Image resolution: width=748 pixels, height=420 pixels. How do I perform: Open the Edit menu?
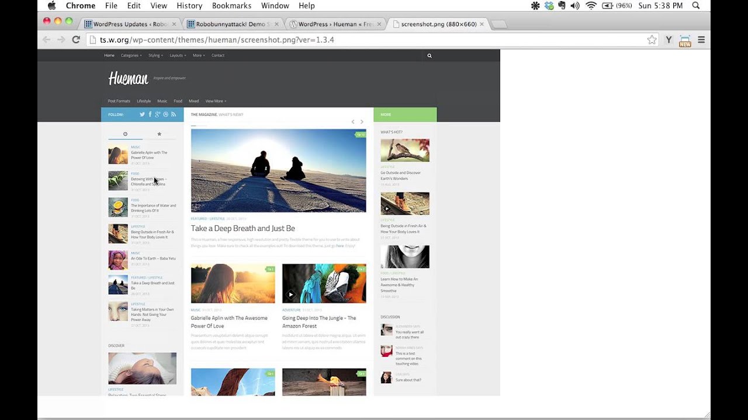(x=134, y=5)
